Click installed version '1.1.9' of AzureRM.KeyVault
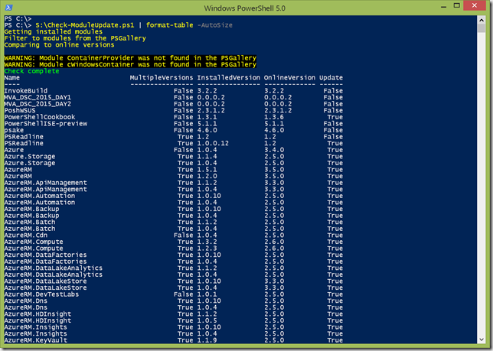493x351 pixels. point(207,340)
